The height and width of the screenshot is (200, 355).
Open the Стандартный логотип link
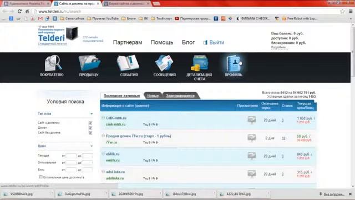point(53,44)
